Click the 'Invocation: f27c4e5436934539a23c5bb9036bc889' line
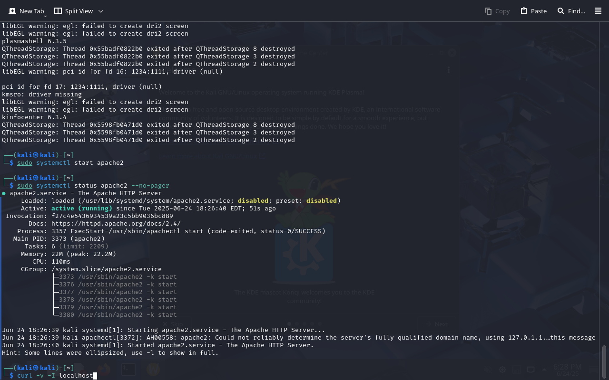Screen dimensions: 609x380 89,216
